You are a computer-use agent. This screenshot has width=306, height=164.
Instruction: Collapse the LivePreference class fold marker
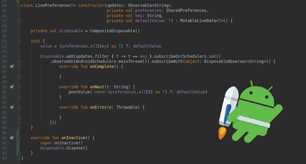pos(19,5)
